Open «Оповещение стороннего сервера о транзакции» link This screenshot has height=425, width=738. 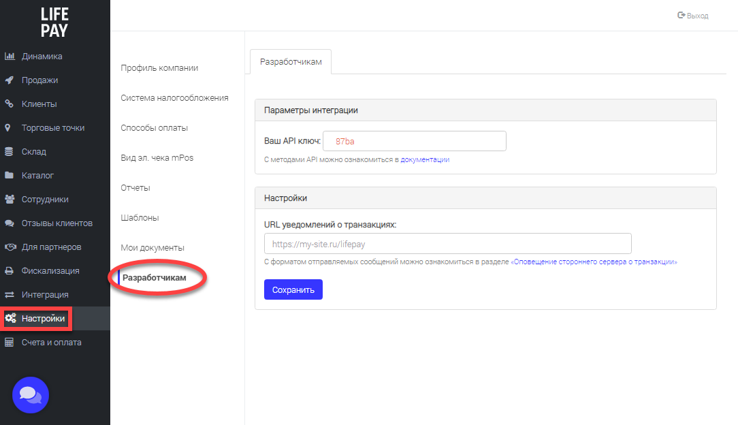coord(594,262)
